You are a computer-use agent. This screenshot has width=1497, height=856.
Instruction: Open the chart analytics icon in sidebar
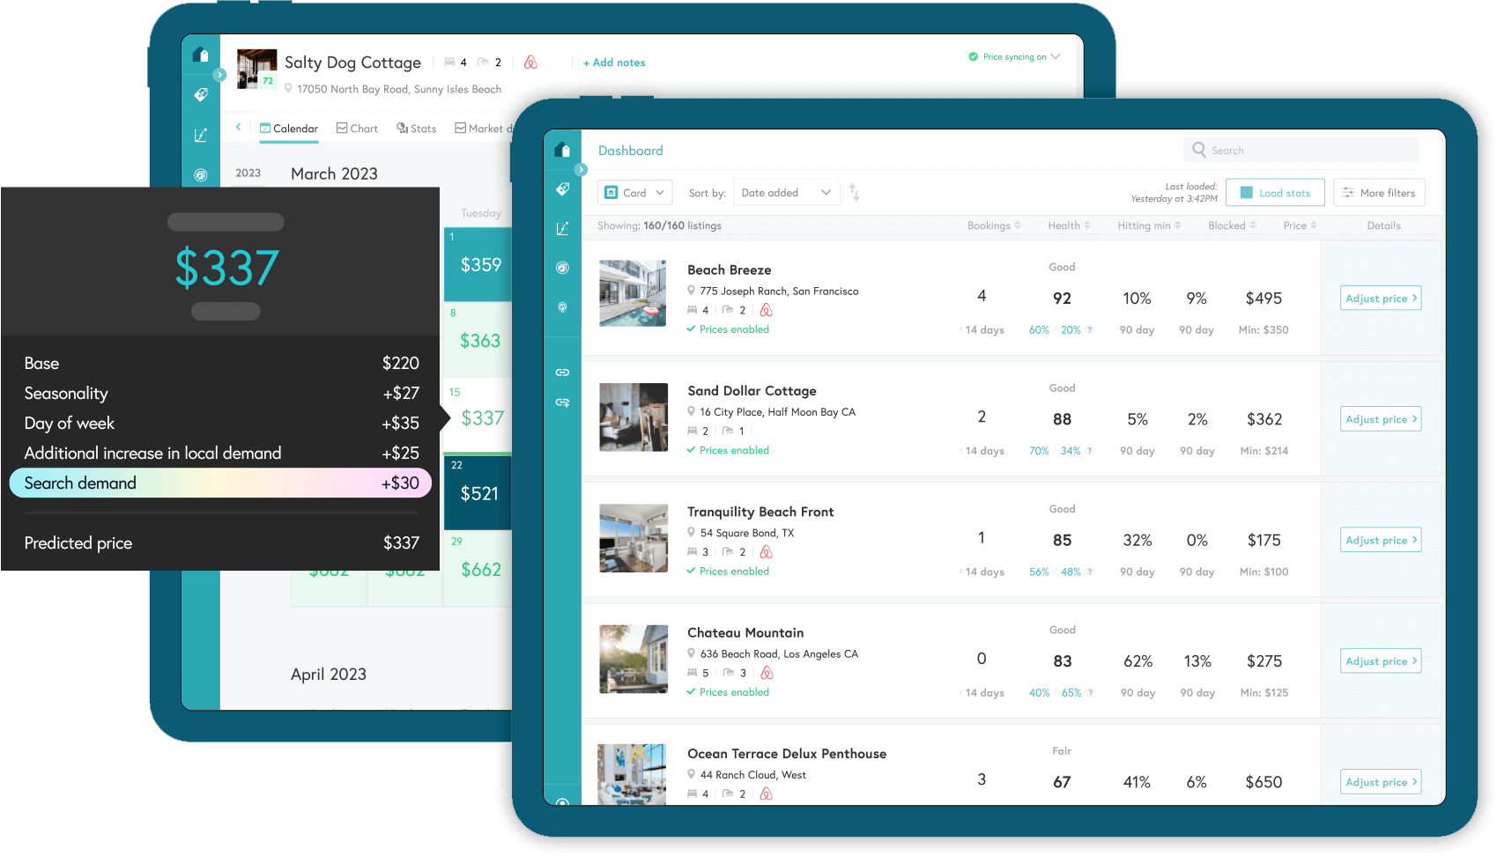click(x=563, y=227)
